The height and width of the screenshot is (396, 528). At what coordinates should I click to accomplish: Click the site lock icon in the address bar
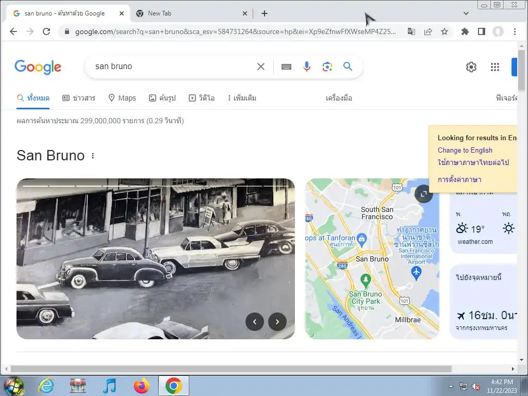tap(67, 31)
